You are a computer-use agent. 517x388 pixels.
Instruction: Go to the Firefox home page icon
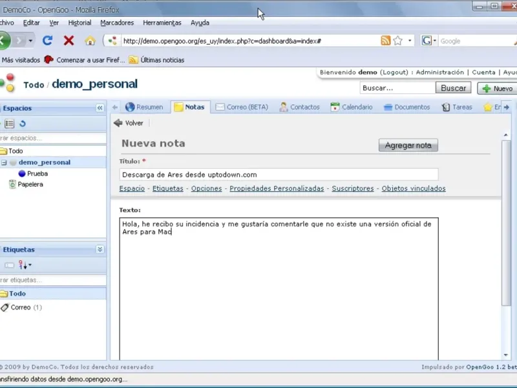click(90, 41)
